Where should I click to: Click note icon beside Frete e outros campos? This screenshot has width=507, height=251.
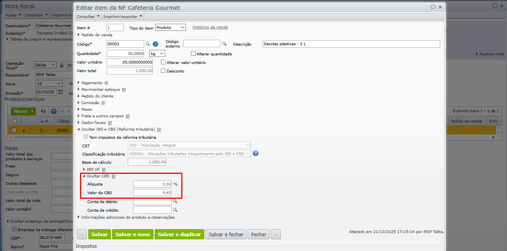click(x=127, y=116)
